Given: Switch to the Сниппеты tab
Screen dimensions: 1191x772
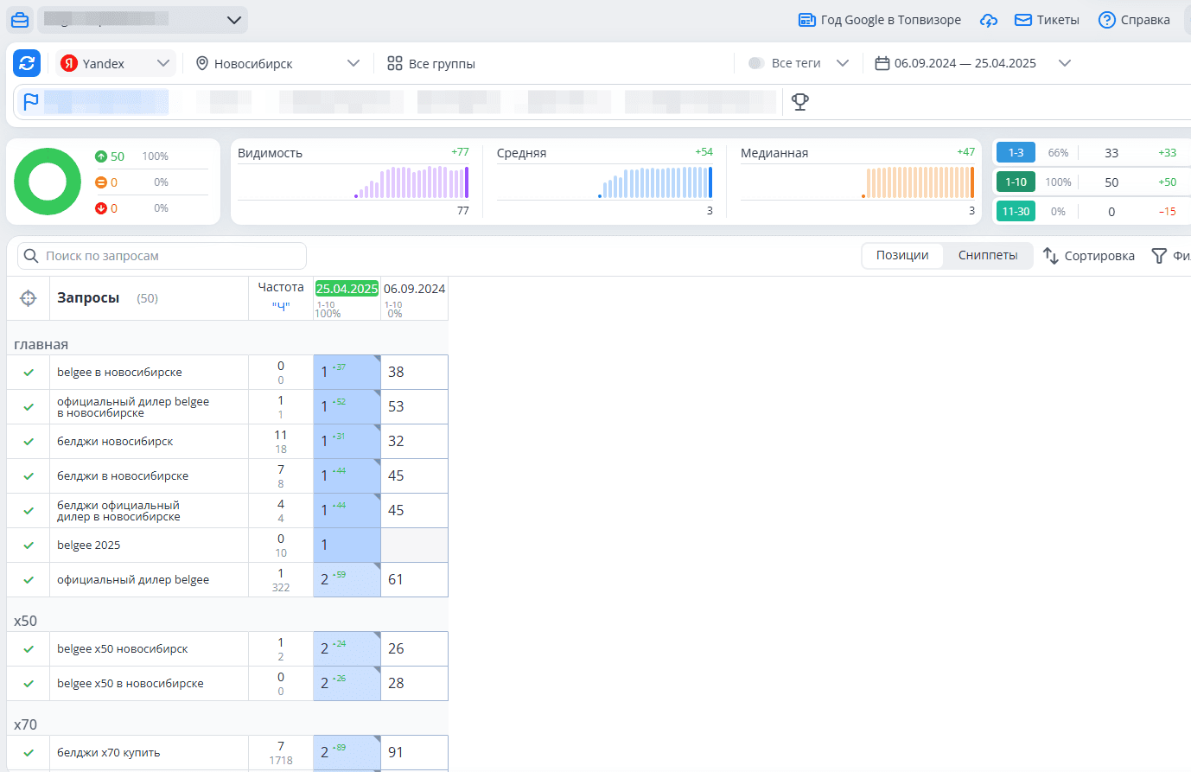Looking at the screenshot, I should point(988,255).
